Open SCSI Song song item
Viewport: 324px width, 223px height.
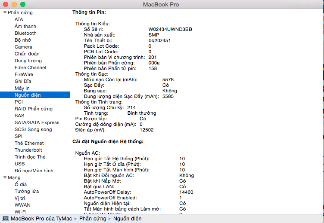[33, 129]
